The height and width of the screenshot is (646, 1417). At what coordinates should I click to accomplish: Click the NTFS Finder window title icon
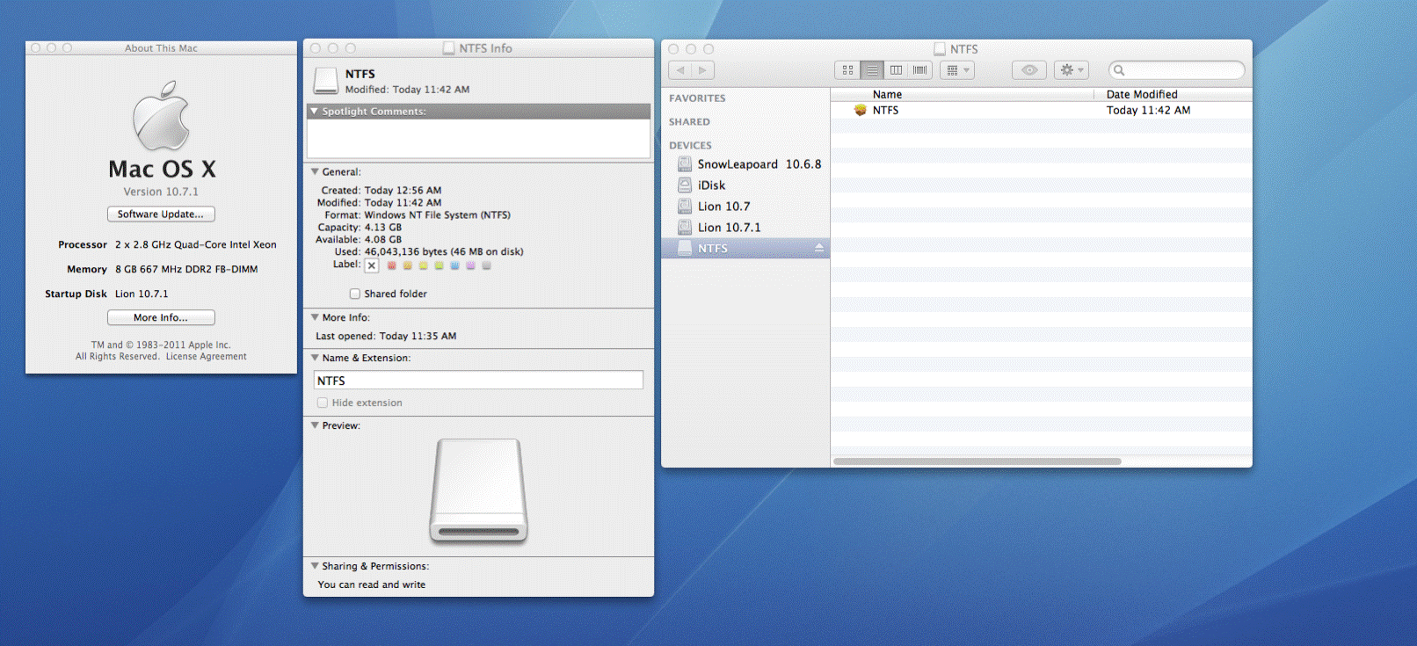pyautogui.click(x=940, y=49)
